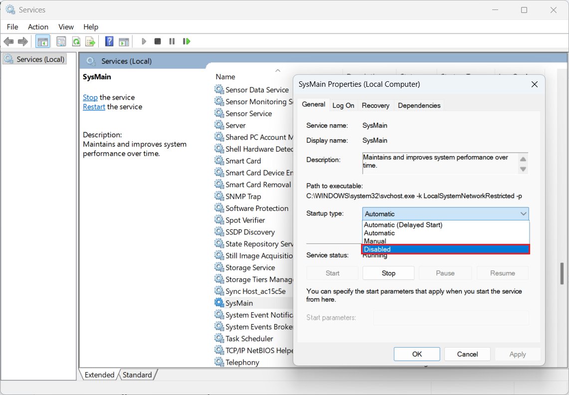Click the Properties toolbar icon
Viewport: 569px width, 395px height.
coord(61,41)
